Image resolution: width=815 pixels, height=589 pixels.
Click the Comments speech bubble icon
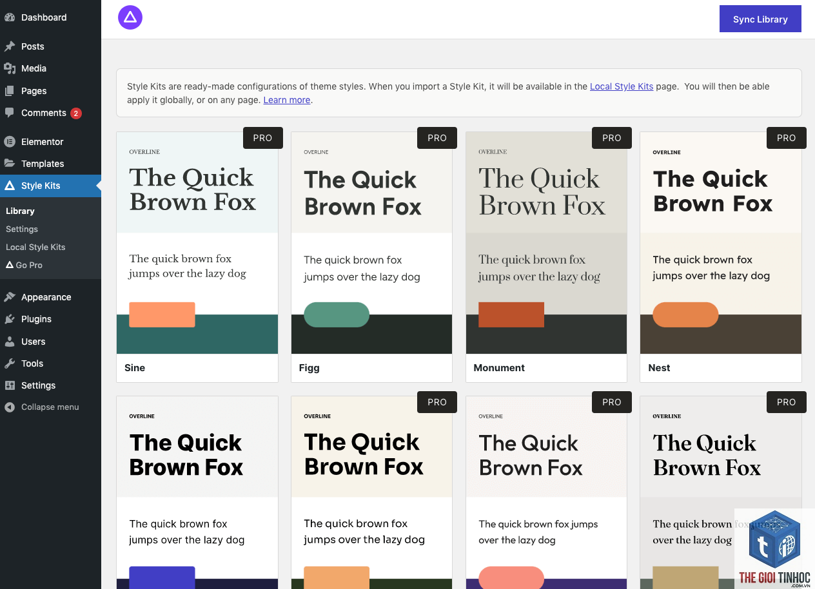10,113
